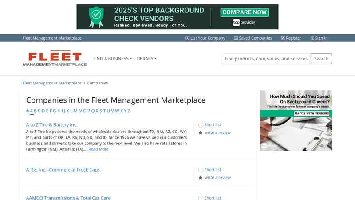The height and width of the screenshot is (200, 355).
Task: Filter companies by letter Y
Action: coord(125,111)
